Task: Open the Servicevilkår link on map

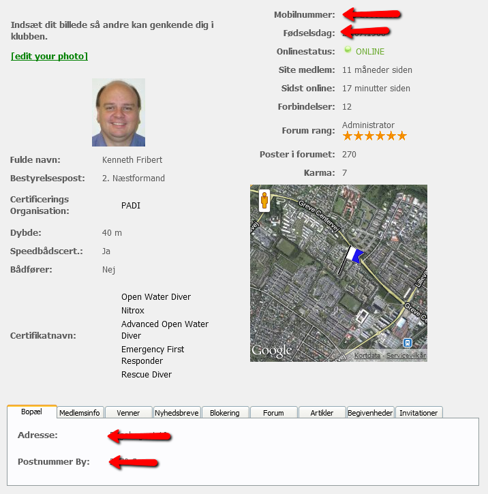Action: pos(406,356)
